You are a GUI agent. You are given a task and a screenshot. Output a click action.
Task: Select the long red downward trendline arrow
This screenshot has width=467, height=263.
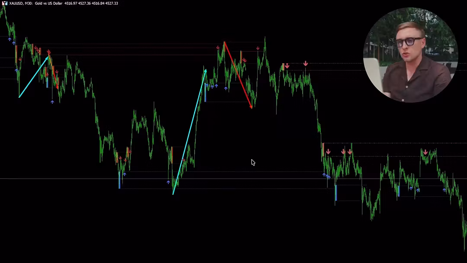coord(238,75)
